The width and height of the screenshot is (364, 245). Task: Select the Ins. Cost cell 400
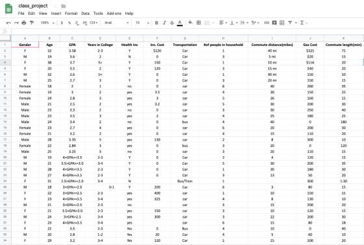157,193
